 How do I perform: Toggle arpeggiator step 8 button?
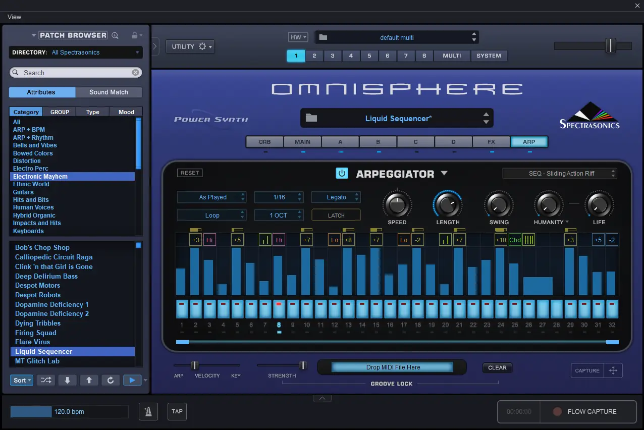point(279,308)
